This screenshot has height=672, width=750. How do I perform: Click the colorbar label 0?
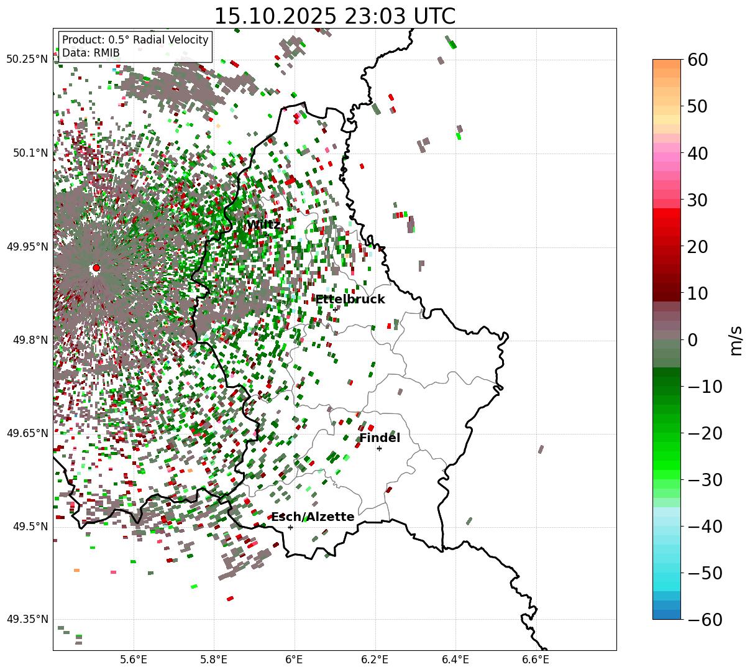(x=692, y=339)
